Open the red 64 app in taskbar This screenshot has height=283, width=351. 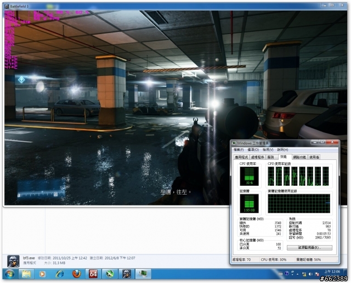(x=93, y=274)
